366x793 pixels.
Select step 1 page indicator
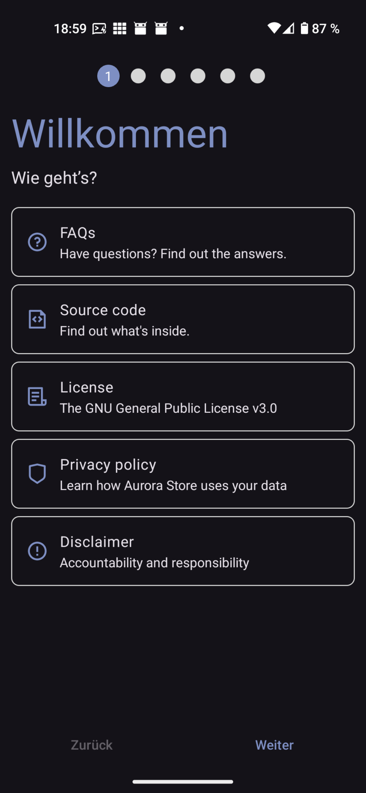pos(108,76)
